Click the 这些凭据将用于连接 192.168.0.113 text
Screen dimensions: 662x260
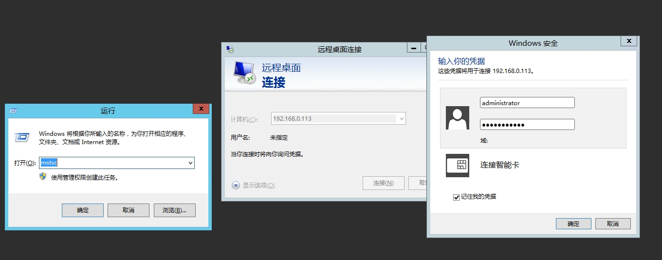(x=486, y=71)
